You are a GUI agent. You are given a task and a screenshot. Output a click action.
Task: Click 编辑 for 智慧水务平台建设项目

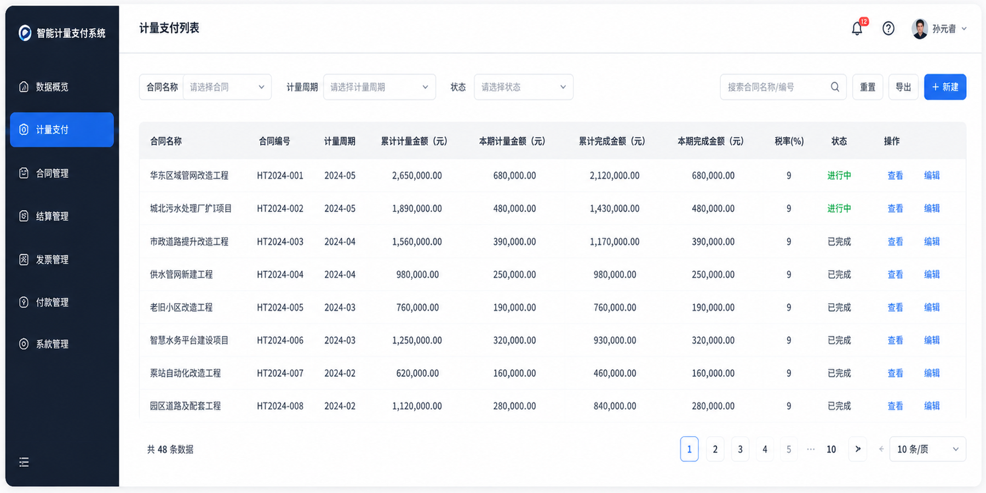pos(932,340)
